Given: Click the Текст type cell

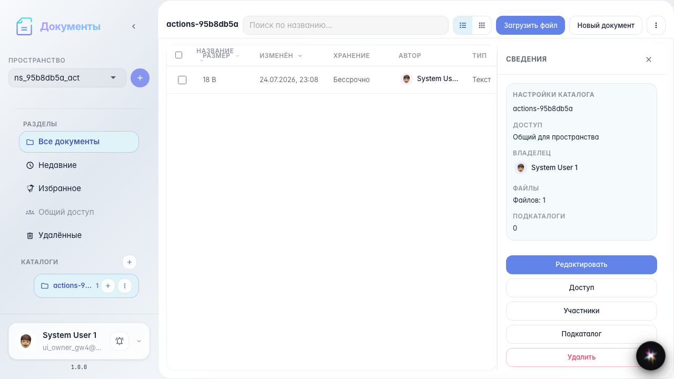Looking at the screenshot, I should tap(481, 80).
